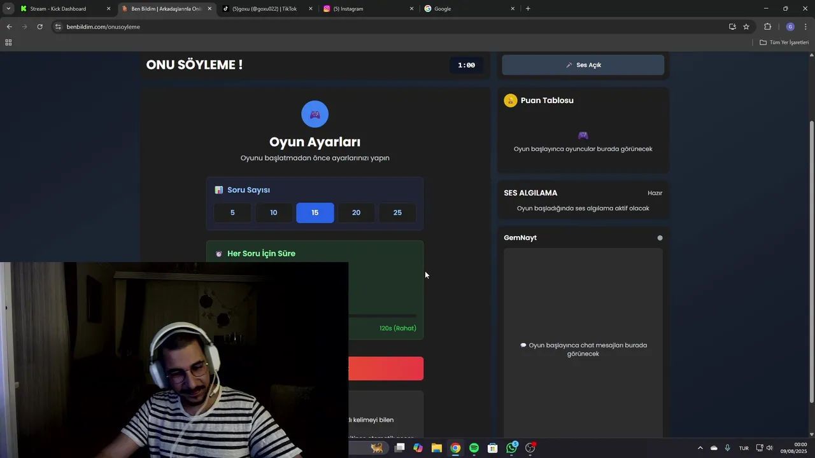Reload the current page
This screenshot has height=458, width=815.
(x=39, y=27)
